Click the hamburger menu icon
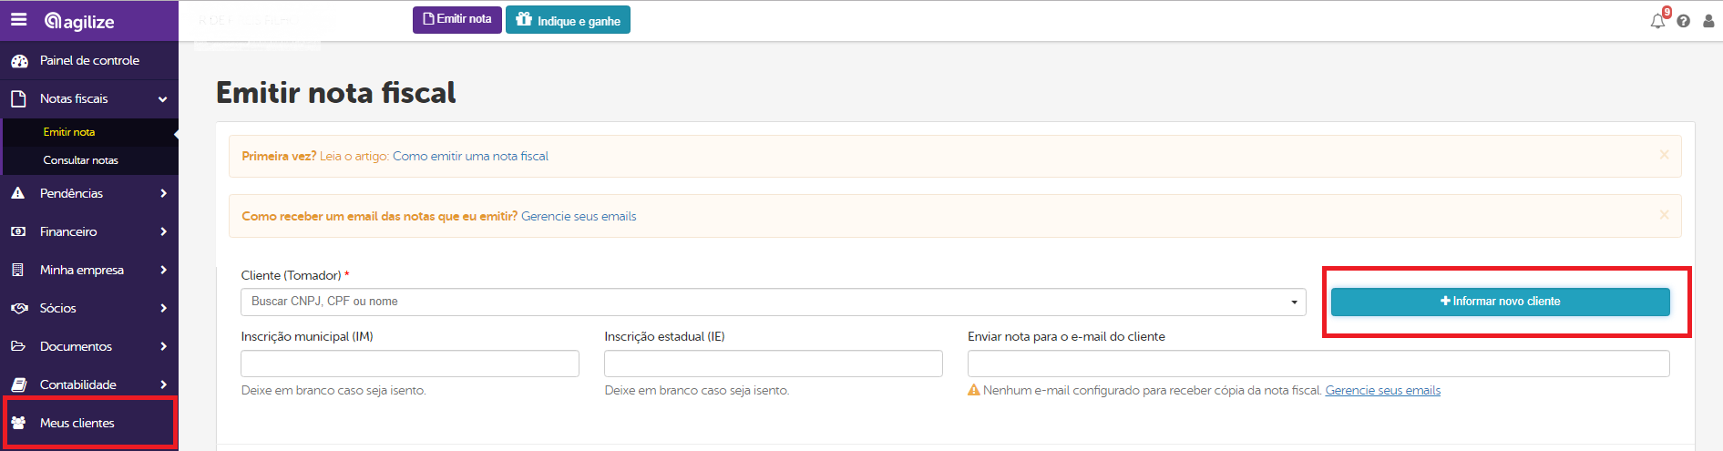The height and width of the screenshot is (451, 1723). [x=18, y=20]
